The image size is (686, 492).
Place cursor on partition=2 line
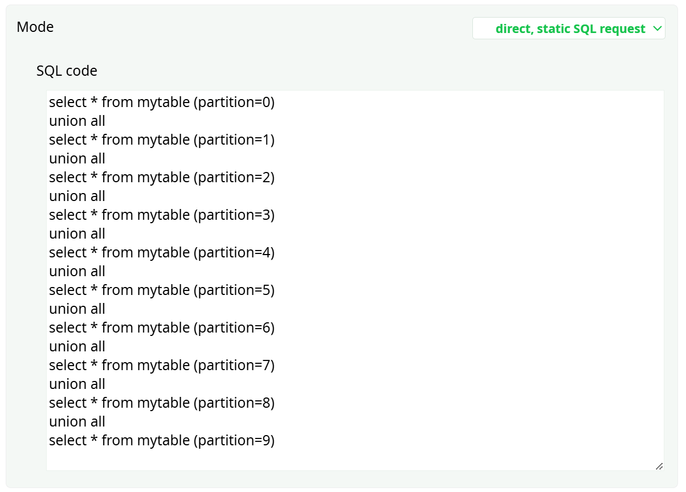coord(162,178)
